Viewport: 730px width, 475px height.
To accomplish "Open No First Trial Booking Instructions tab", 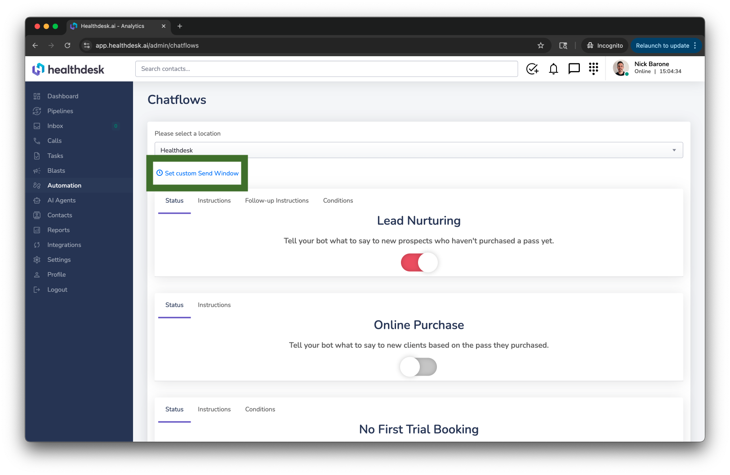I will tap(214, 409).
